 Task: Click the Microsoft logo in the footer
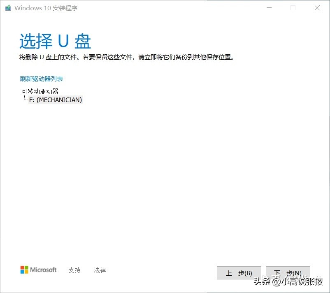[x=38, y=270]
